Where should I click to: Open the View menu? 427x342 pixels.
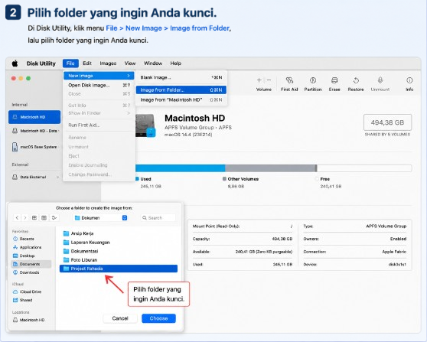[130, 64]
